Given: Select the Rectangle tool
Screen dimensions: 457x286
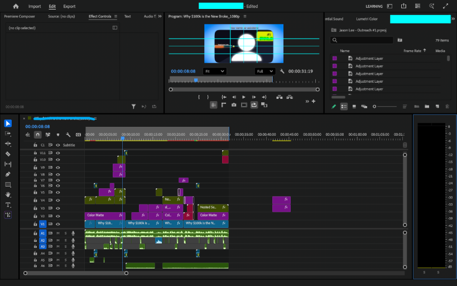Looking at the screenshot, I should click(8, 184).
